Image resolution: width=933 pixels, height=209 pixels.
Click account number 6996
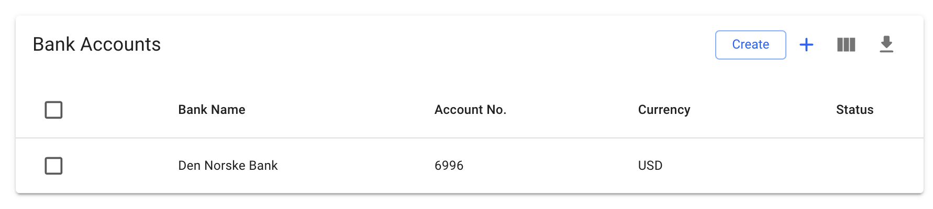[x=449, y=166]
